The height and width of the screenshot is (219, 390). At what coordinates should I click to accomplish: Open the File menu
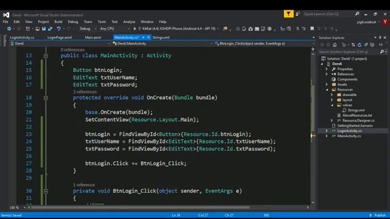tap(5, 22)
